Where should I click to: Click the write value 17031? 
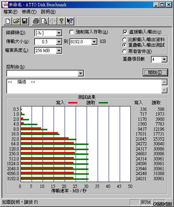point(141,134)
